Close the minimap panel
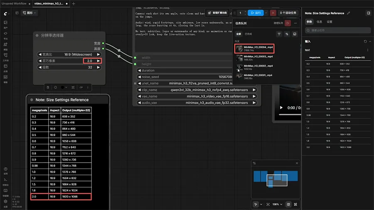The width and height of the screenshot is (374, 210). [x=297, y=163]
